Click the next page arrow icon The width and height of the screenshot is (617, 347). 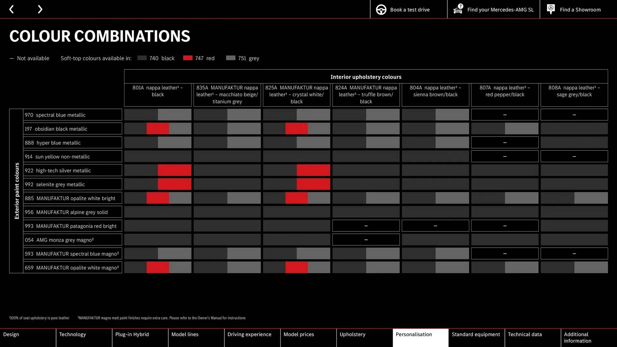tap(40, 9)
